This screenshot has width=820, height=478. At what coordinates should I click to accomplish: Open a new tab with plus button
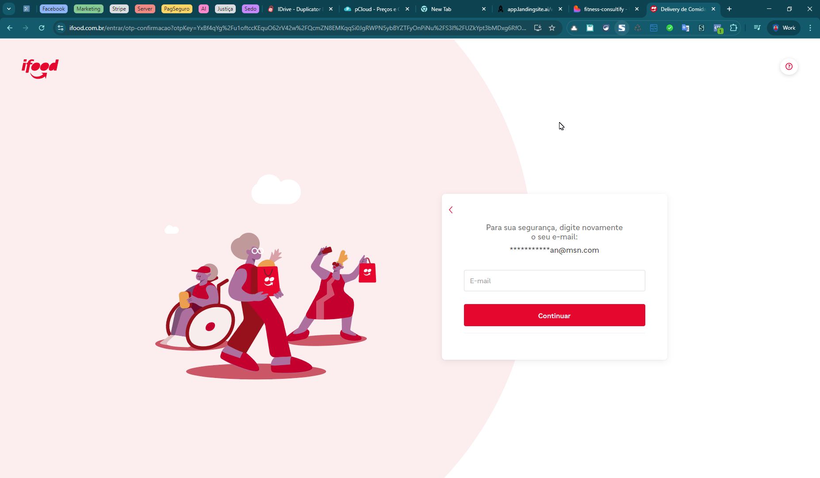pyautogui.click(x=729, y=9)
